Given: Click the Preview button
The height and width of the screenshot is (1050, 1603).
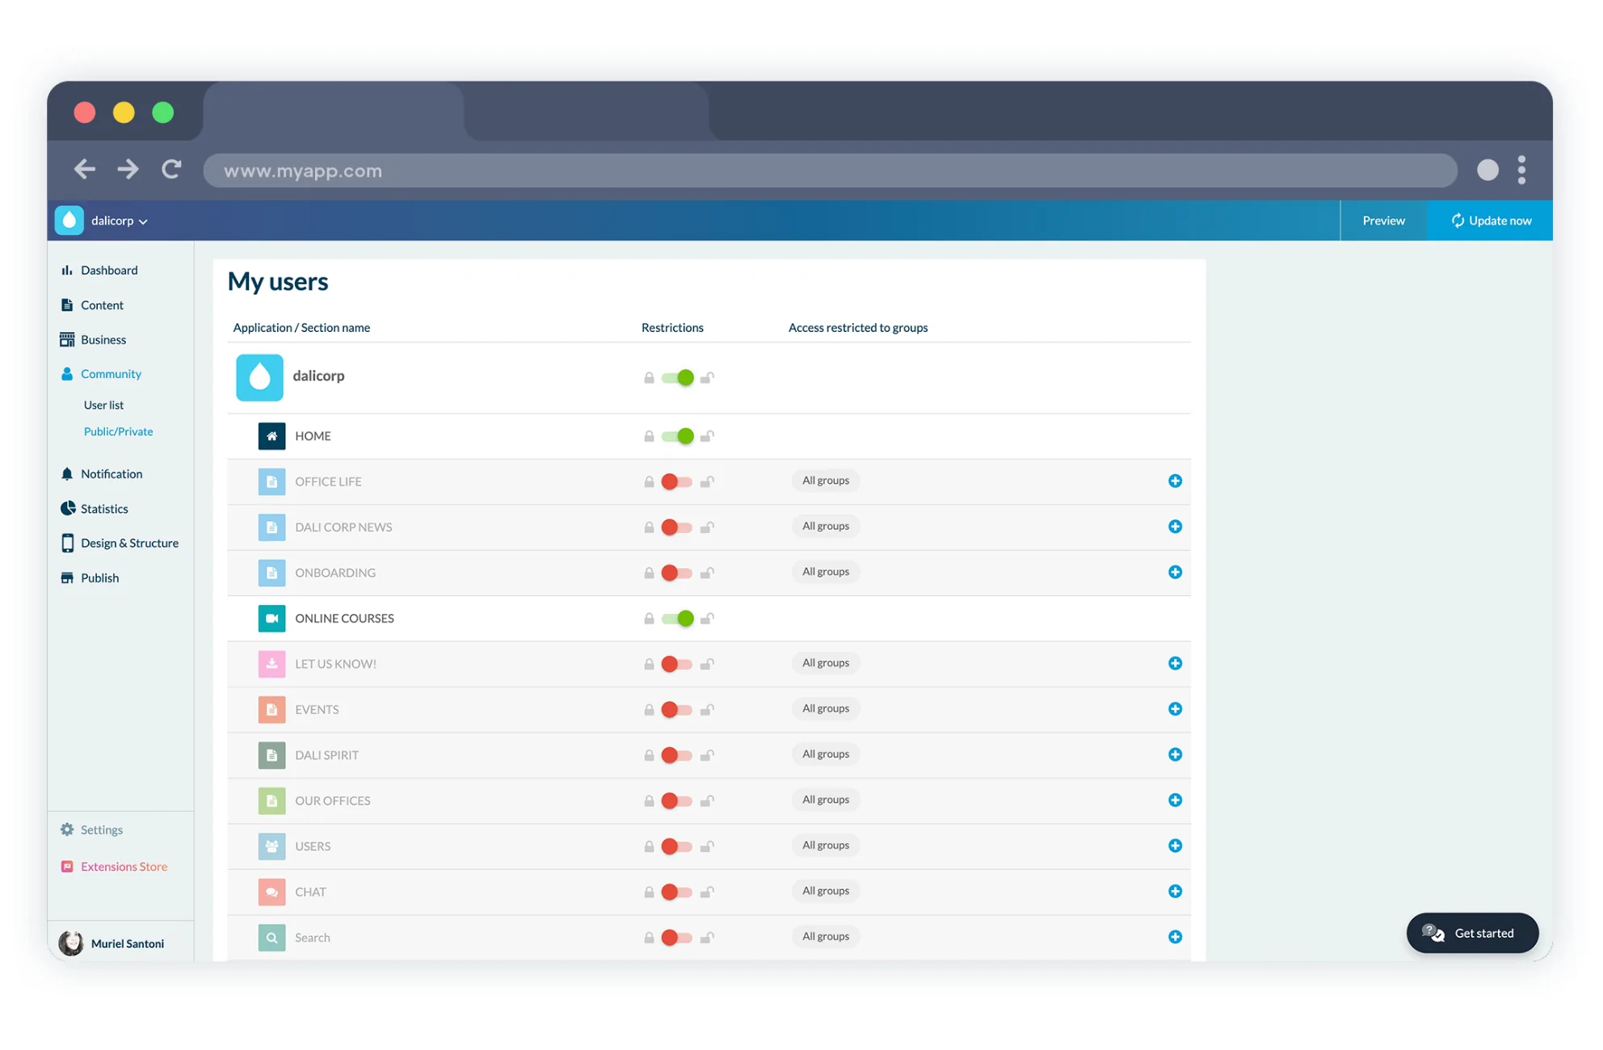Looking at the screenshot, I should [1383, 220].
